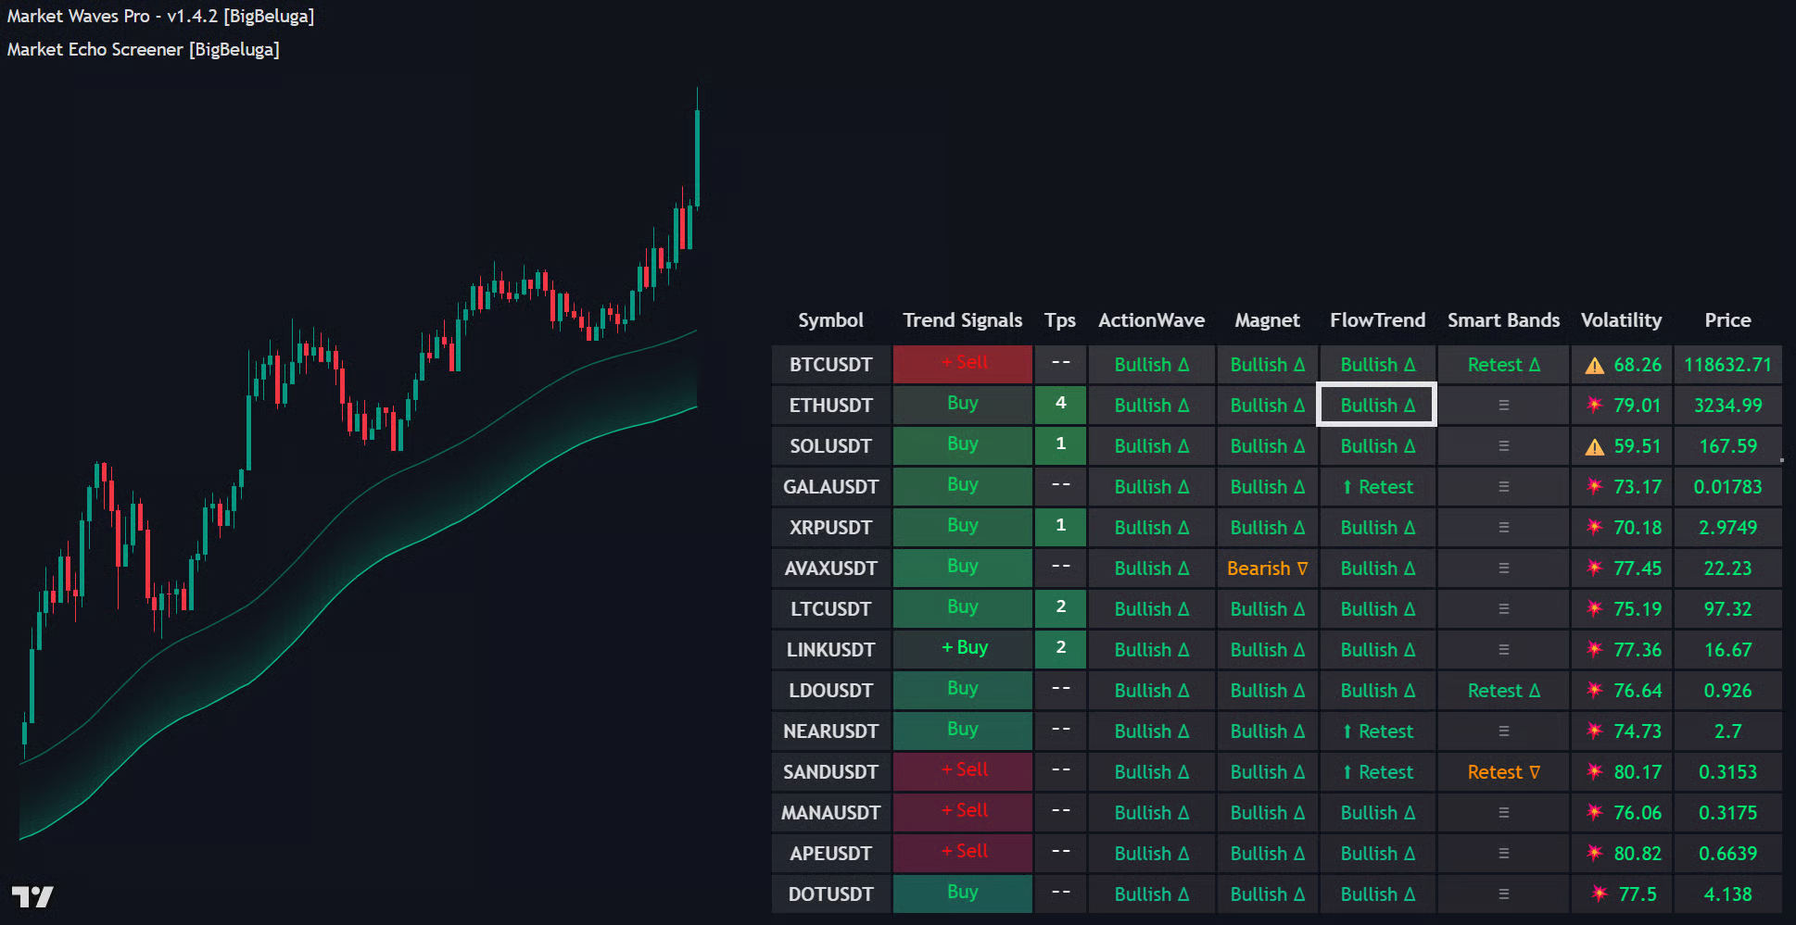Open the Market Echo Screener indicator title
Screen dimensions: 1796x925
(143, 50)
